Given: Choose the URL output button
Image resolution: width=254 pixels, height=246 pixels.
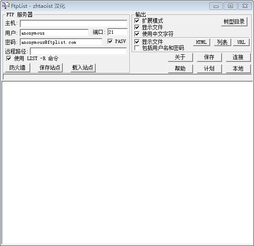Looking at the screenshot, I should [x=241, y=42].
